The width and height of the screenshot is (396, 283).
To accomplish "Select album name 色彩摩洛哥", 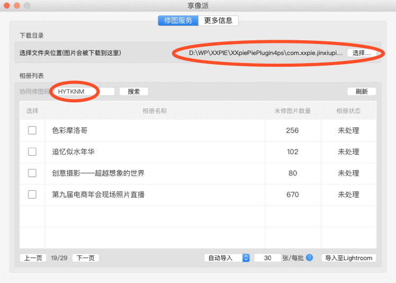I will [x=70, y=130].
